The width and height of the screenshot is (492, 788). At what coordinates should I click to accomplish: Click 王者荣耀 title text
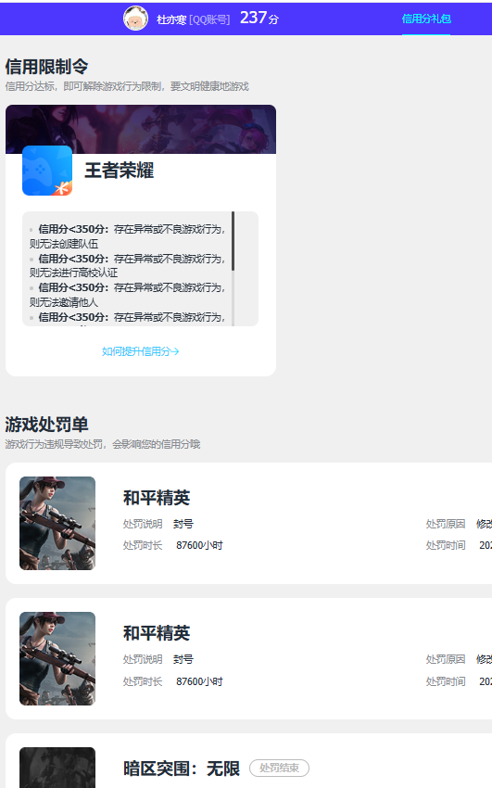pos(119,171)
